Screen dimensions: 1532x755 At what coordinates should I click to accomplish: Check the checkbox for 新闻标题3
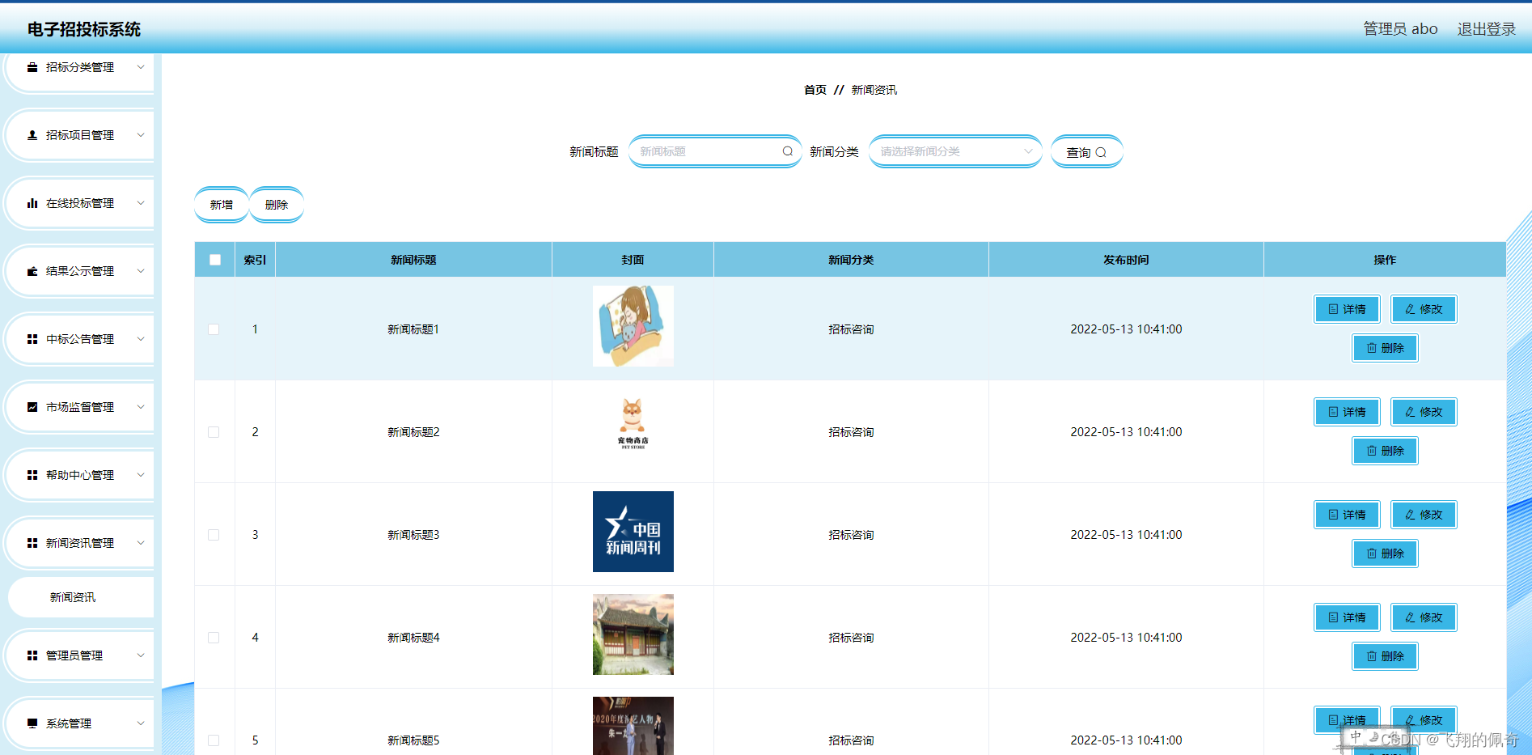coord(214,535)
